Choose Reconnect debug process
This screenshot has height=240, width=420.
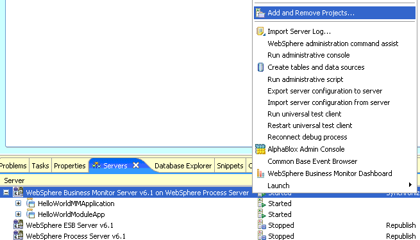coord(307,137)
